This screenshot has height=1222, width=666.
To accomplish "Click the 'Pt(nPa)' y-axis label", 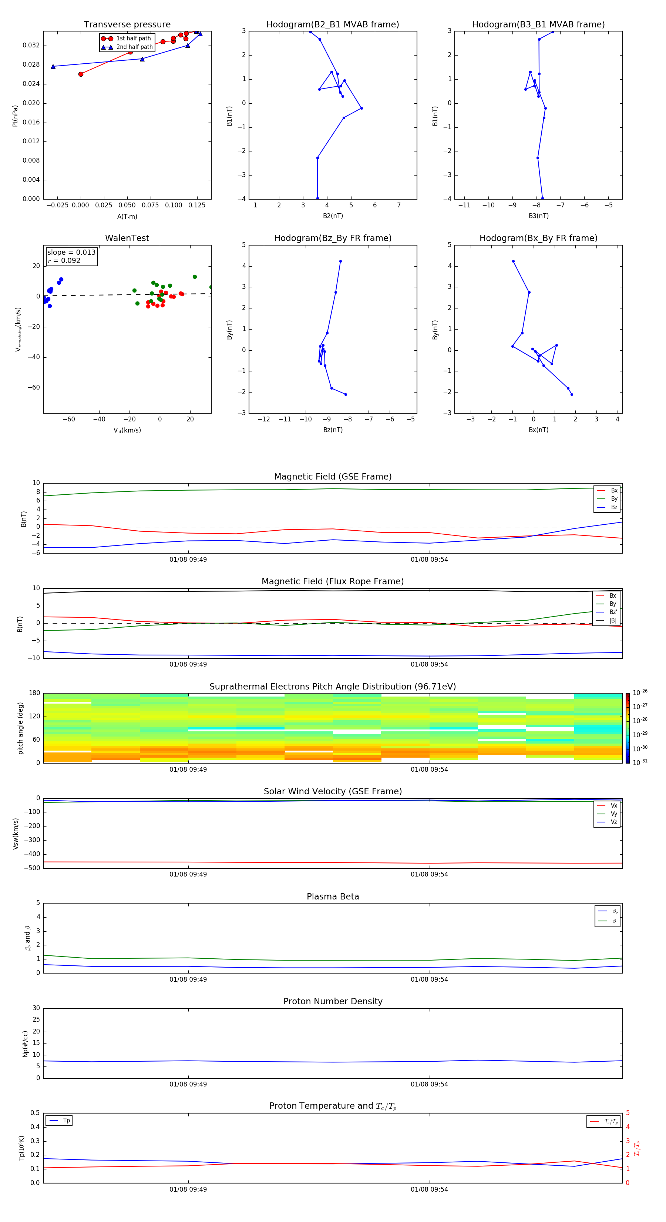I will 15,116.
